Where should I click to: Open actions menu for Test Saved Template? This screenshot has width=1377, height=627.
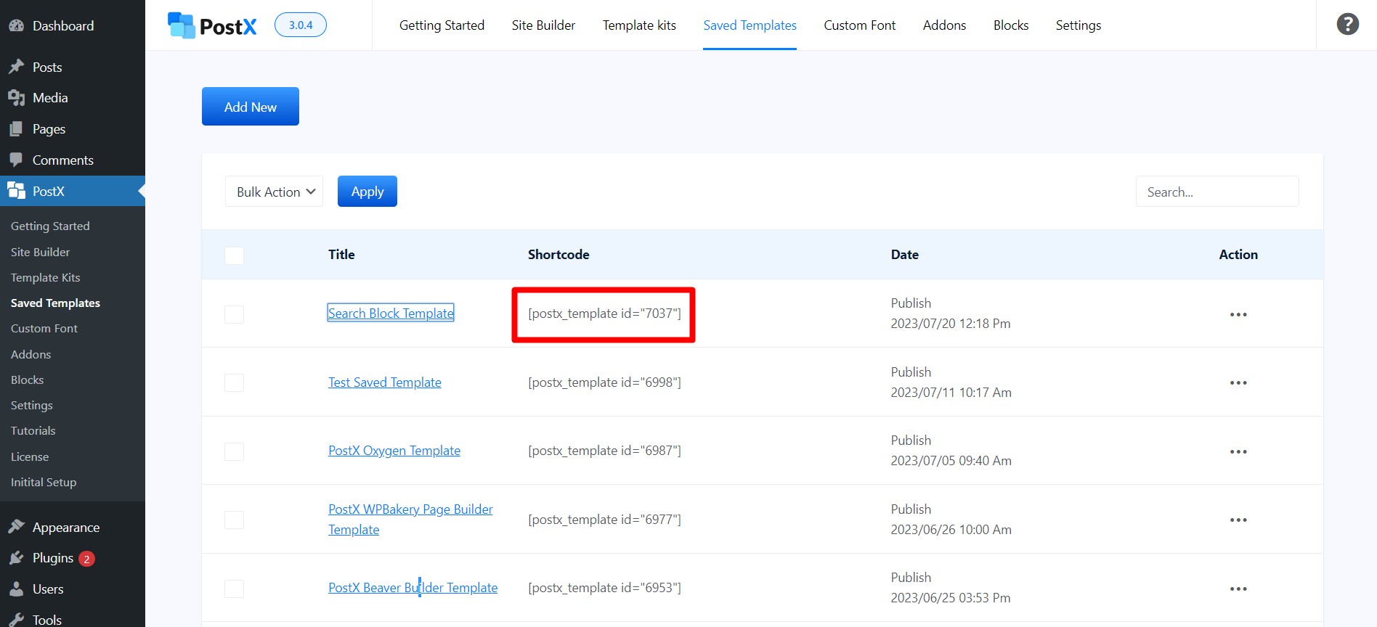coord(1238,382)
